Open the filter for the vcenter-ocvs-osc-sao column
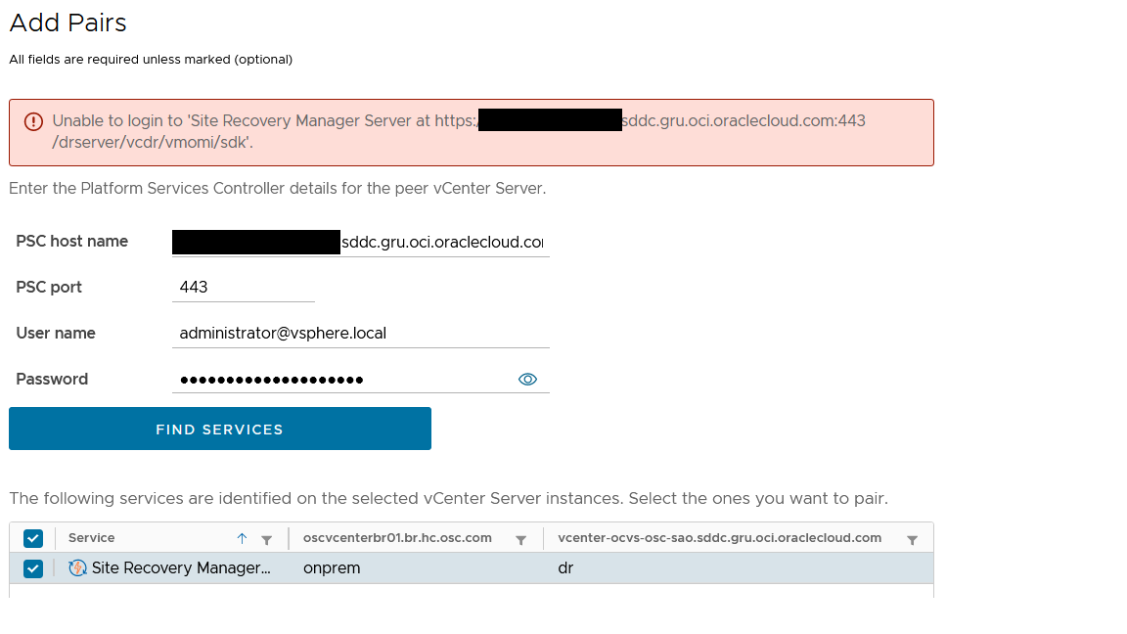The image size is (1127, 634). (912, 540)
